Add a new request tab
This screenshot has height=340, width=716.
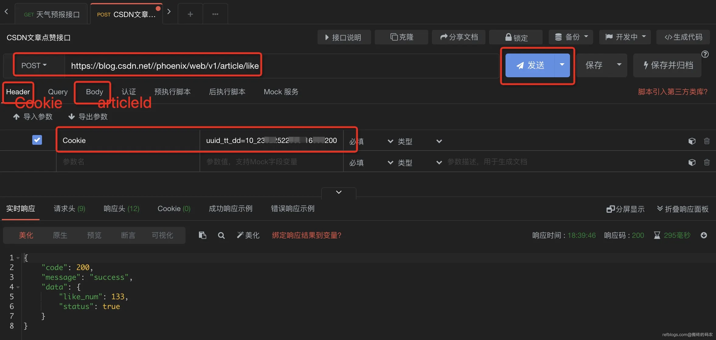click(x=190, y=14)
